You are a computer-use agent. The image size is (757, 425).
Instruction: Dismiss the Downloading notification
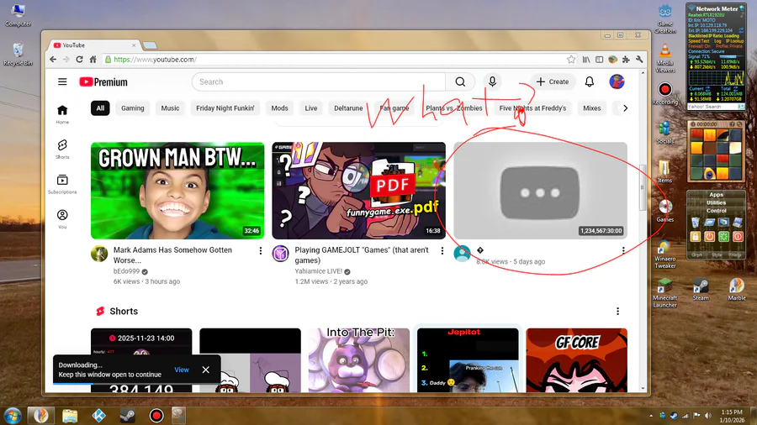point(206,370)
